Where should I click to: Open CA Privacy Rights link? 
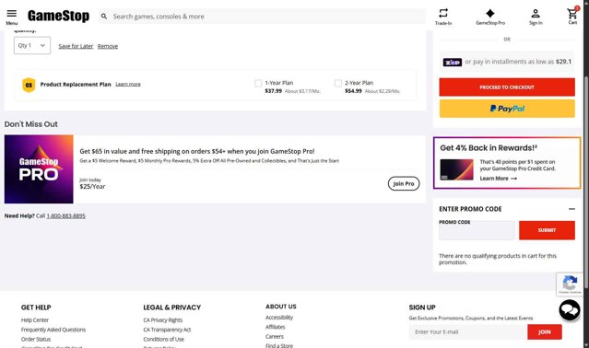(x=162, y=319)
